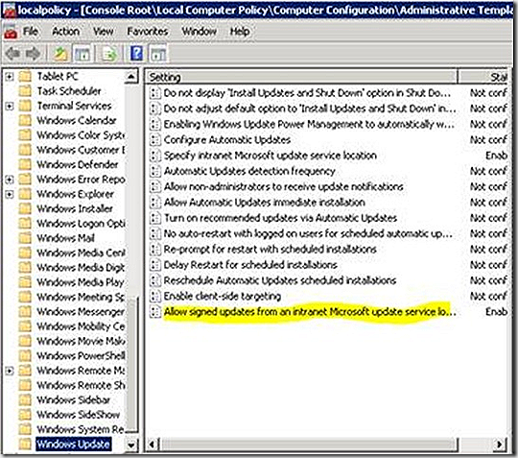The width and height of the screenshot is (518, 458).
Task: Click the settings list scroll left arrow
Action: (152, 445)
